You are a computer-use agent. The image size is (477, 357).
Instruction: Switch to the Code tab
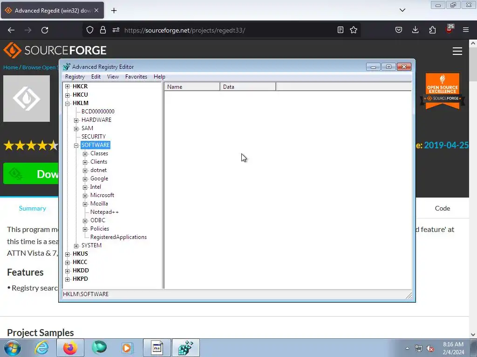[x=443, y=208]
